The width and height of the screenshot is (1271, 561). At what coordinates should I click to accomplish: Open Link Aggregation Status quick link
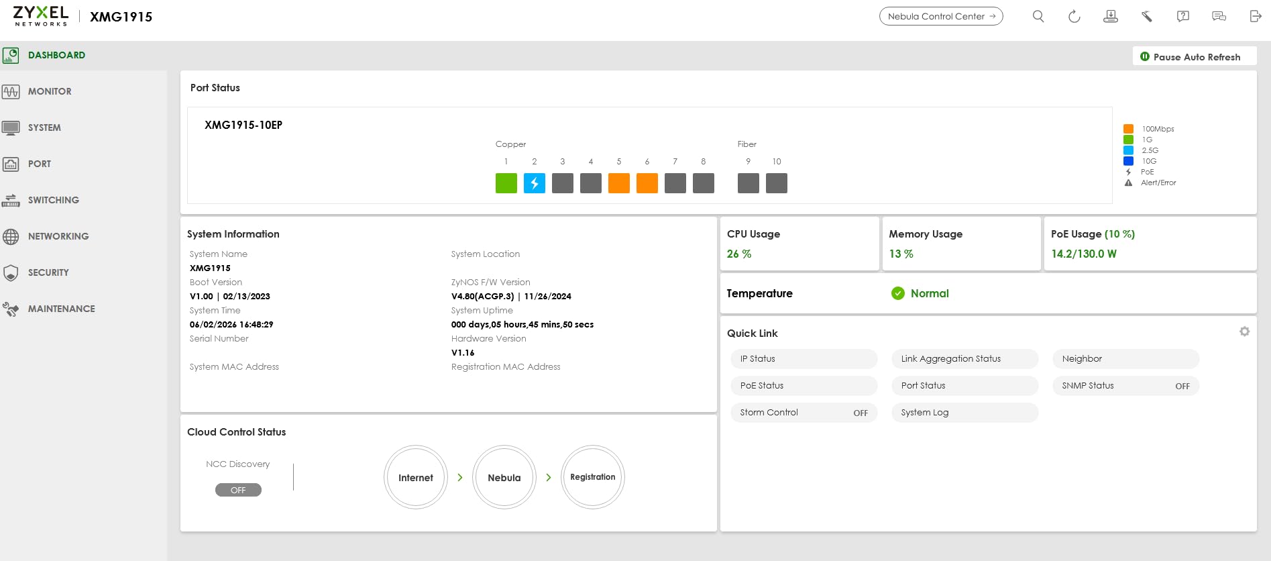pyautogui.click(x=964, y=359)
